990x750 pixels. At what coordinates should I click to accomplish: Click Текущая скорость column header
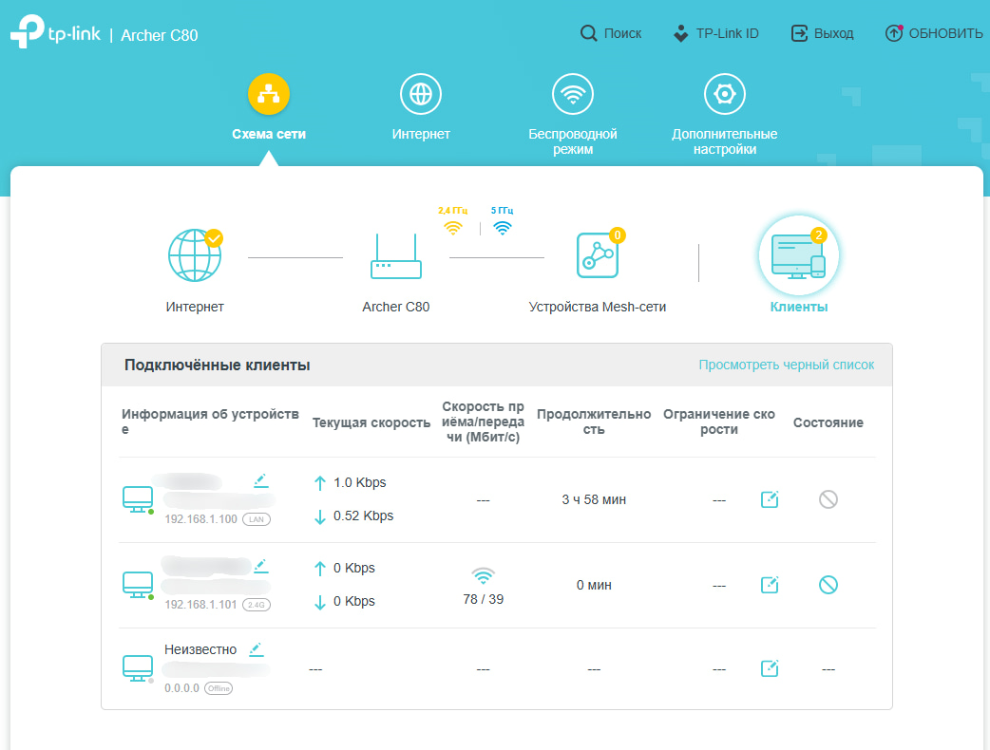pos(371,422)
